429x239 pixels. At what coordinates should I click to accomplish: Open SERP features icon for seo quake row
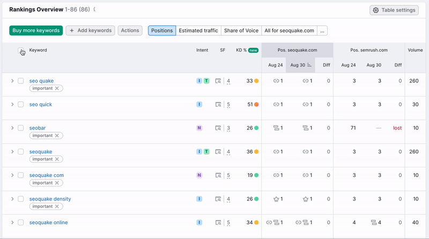point(218,81)
